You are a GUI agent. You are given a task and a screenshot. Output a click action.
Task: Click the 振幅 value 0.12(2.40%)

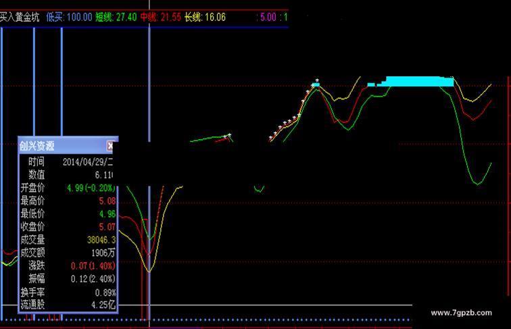point(93,279)
